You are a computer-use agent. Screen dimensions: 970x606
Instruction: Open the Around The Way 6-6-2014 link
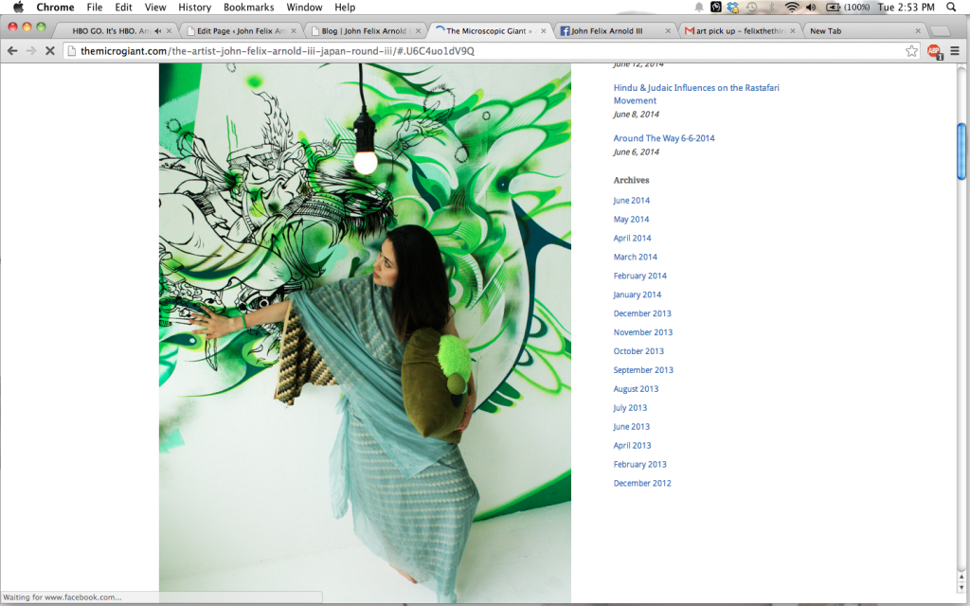(x=664, y=138)
